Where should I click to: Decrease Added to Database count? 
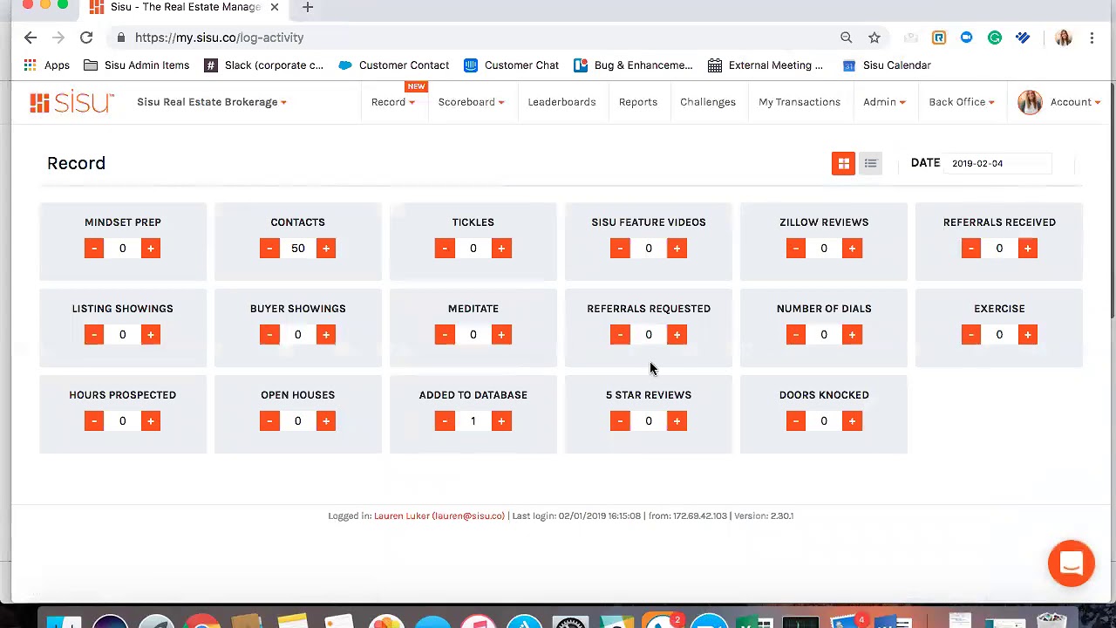445,421
